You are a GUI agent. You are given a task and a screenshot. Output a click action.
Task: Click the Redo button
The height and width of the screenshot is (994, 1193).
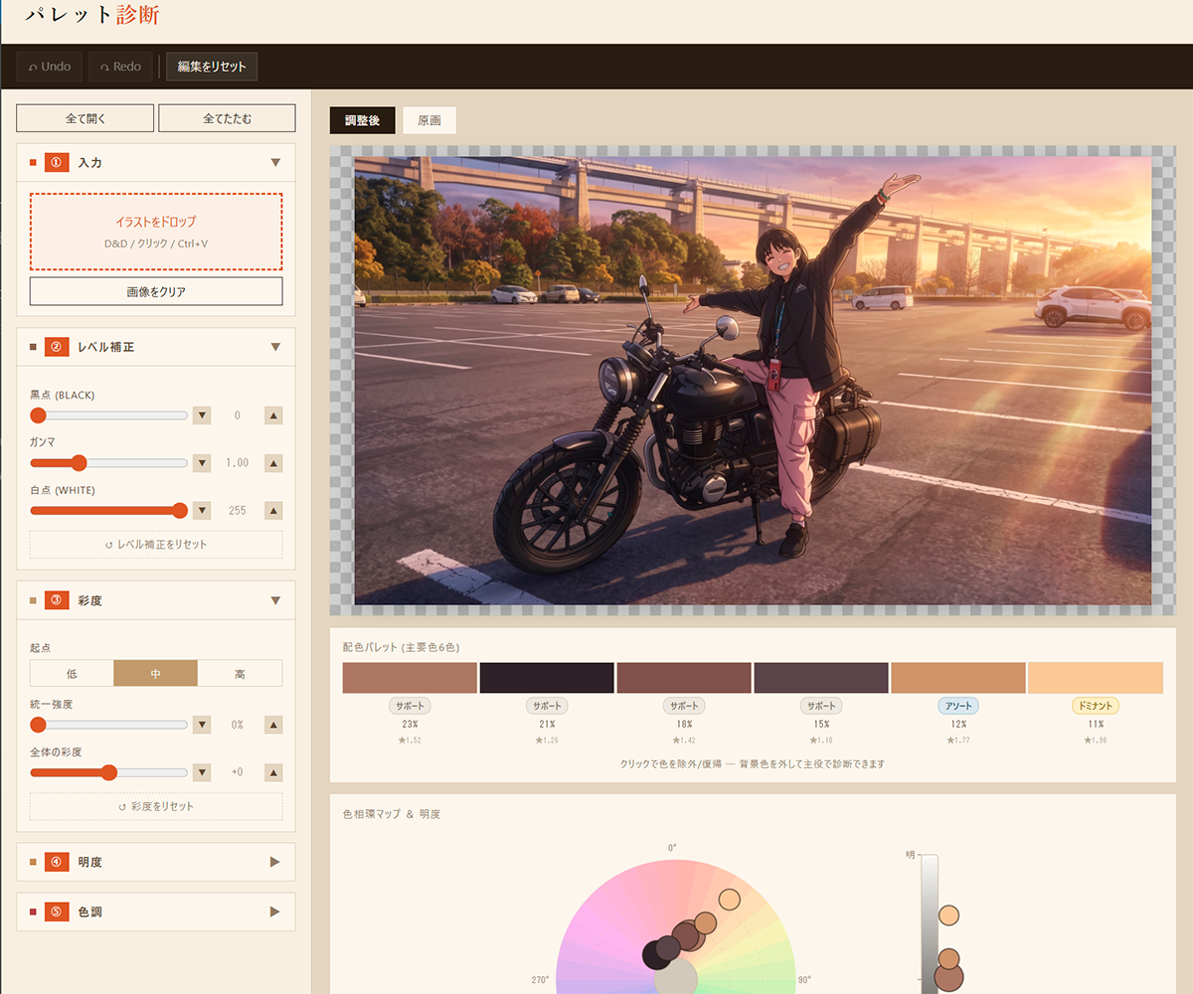[x=119, y=67]
